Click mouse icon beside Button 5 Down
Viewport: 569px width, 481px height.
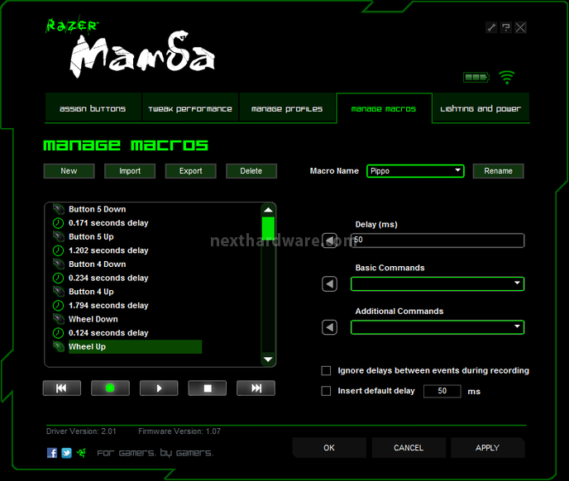(59, 209)
